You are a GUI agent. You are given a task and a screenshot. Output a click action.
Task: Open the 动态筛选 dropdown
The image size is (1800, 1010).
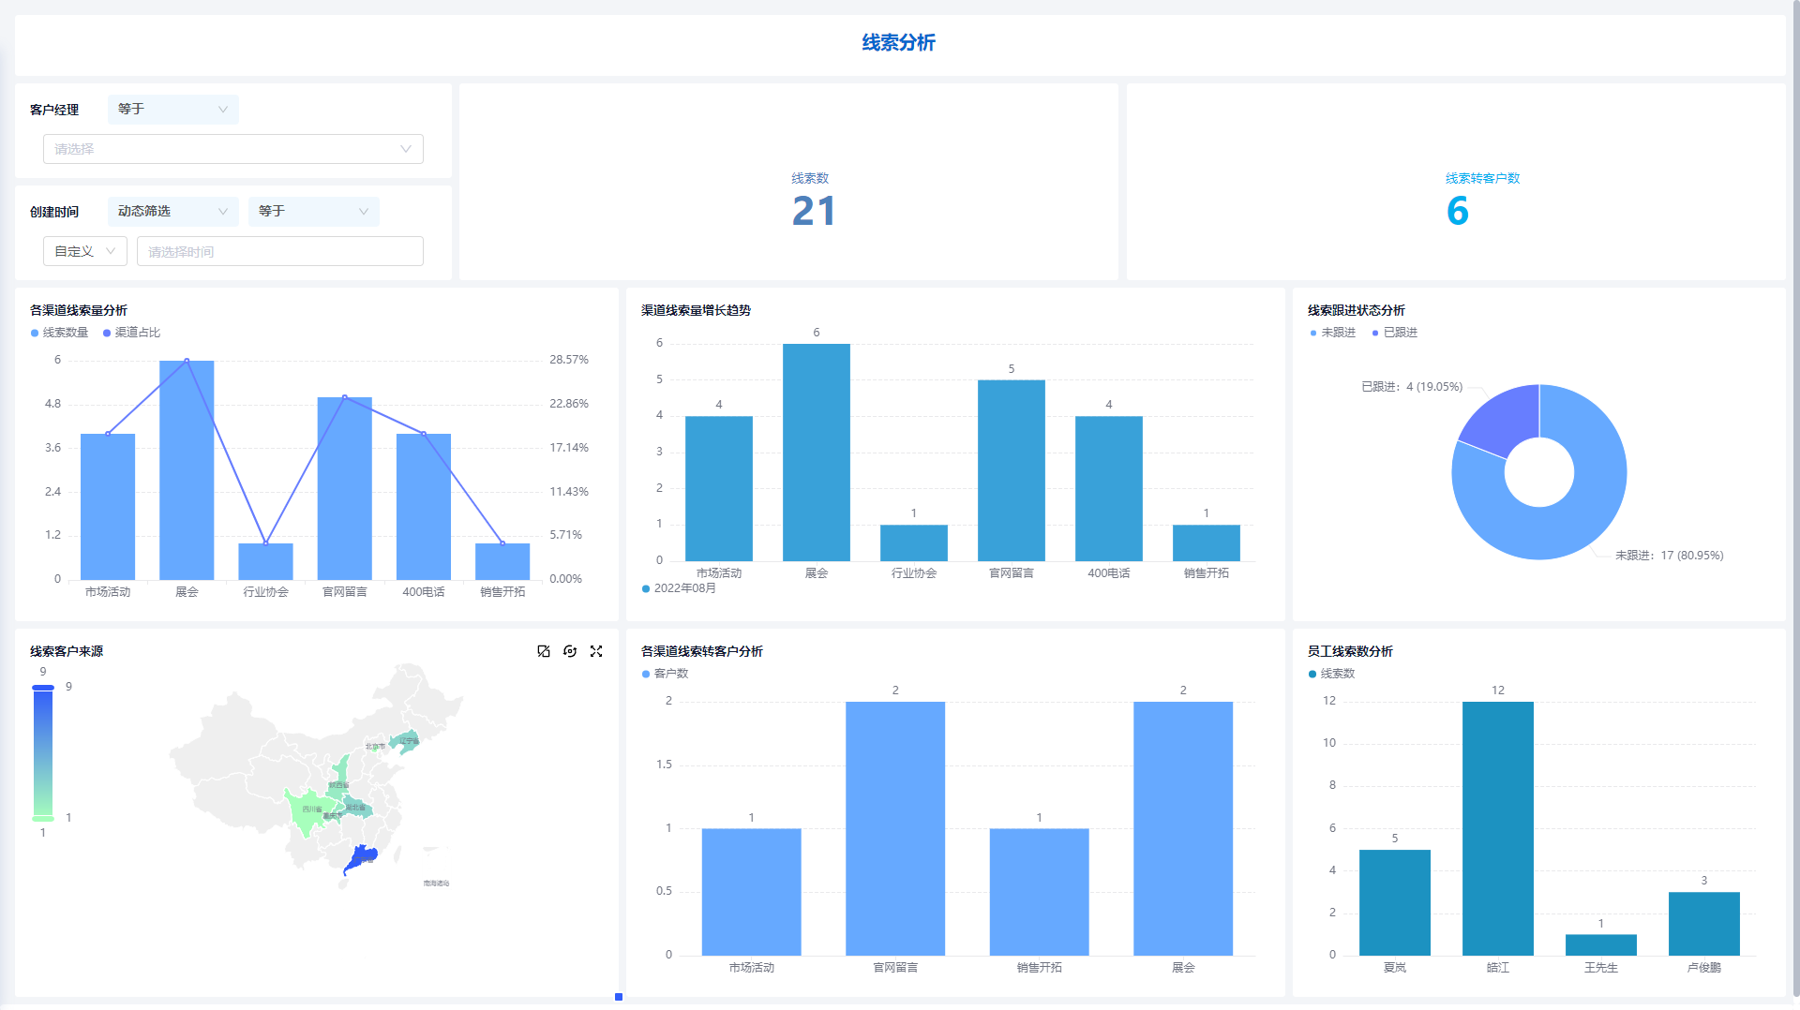[173, 212]
